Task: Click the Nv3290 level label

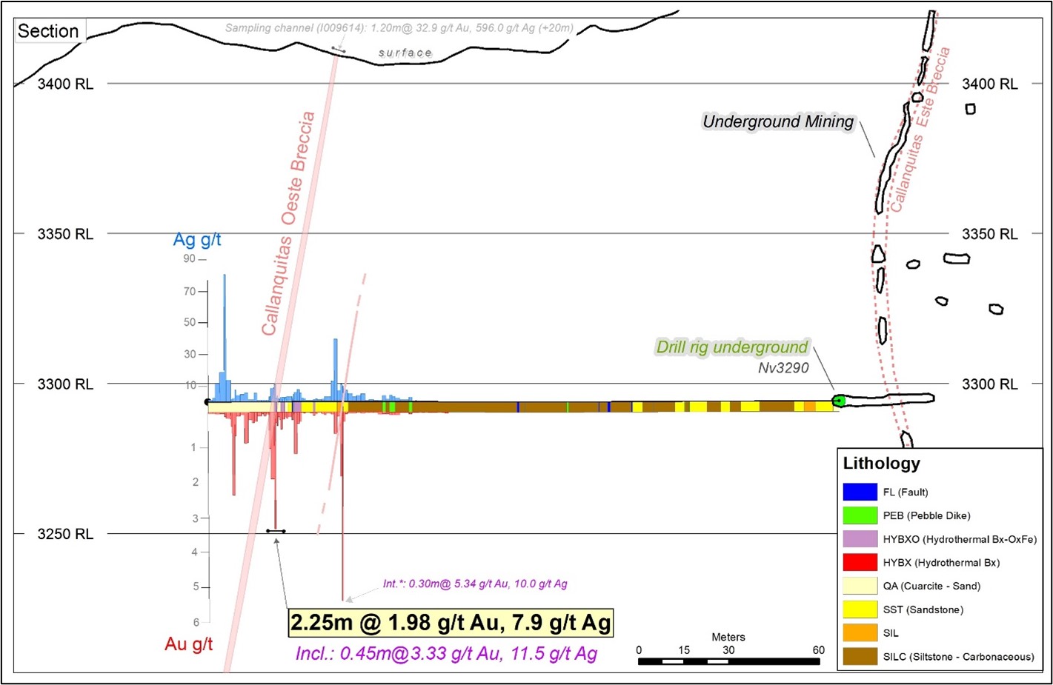Action: (x=783, y=368)
